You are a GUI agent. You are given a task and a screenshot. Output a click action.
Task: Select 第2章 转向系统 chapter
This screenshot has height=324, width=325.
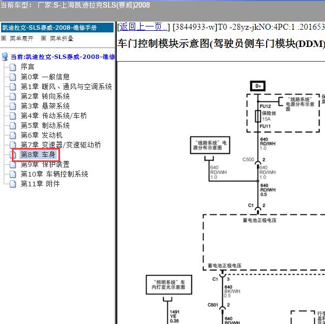point(45,96)
